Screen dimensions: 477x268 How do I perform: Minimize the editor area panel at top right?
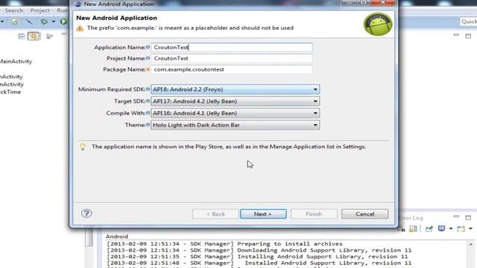456,35
